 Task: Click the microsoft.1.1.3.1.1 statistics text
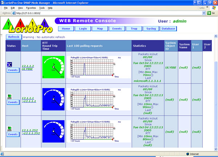point(148,81)
